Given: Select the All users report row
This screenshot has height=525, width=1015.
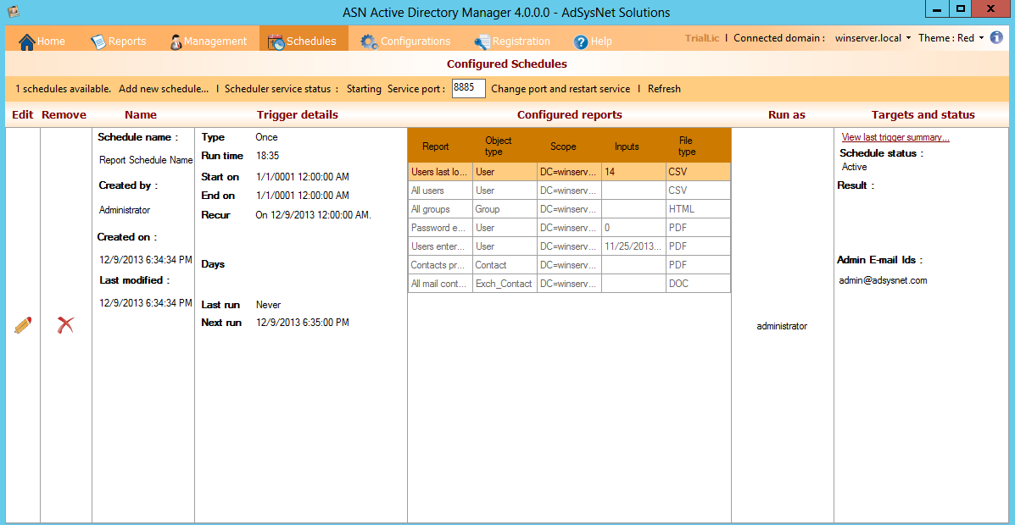Looking at the screenshot, I should point(569,191).
